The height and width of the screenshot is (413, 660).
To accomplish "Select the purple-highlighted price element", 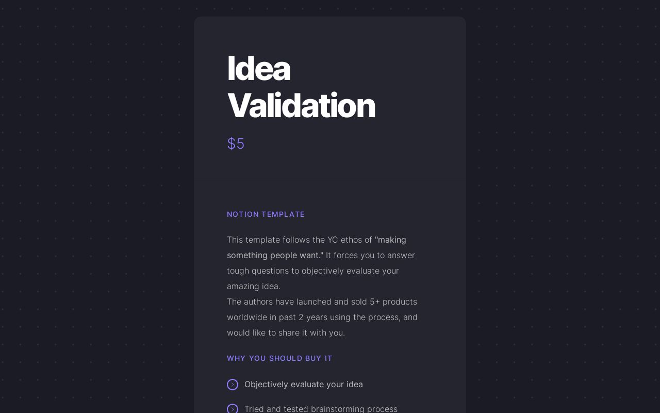I will (236, 144).
